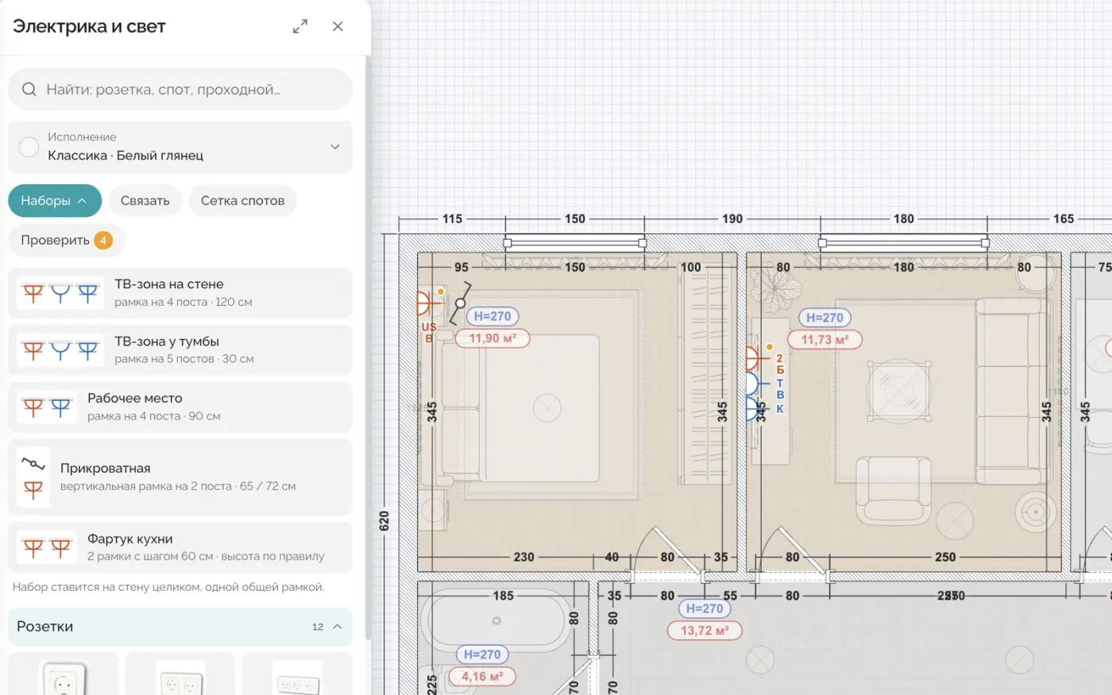Viewport: 1112px width, 695px height.
Task: Click the 4,16 м² bathroom area badge
Action: click(x=482, y=677)
